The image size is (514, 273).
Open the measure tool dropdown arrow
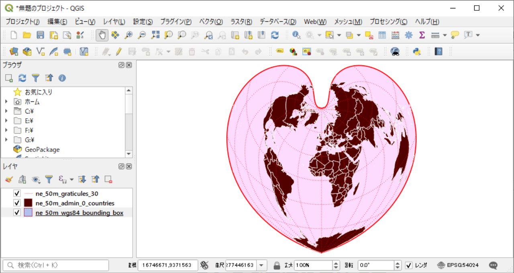click(445, 35)
